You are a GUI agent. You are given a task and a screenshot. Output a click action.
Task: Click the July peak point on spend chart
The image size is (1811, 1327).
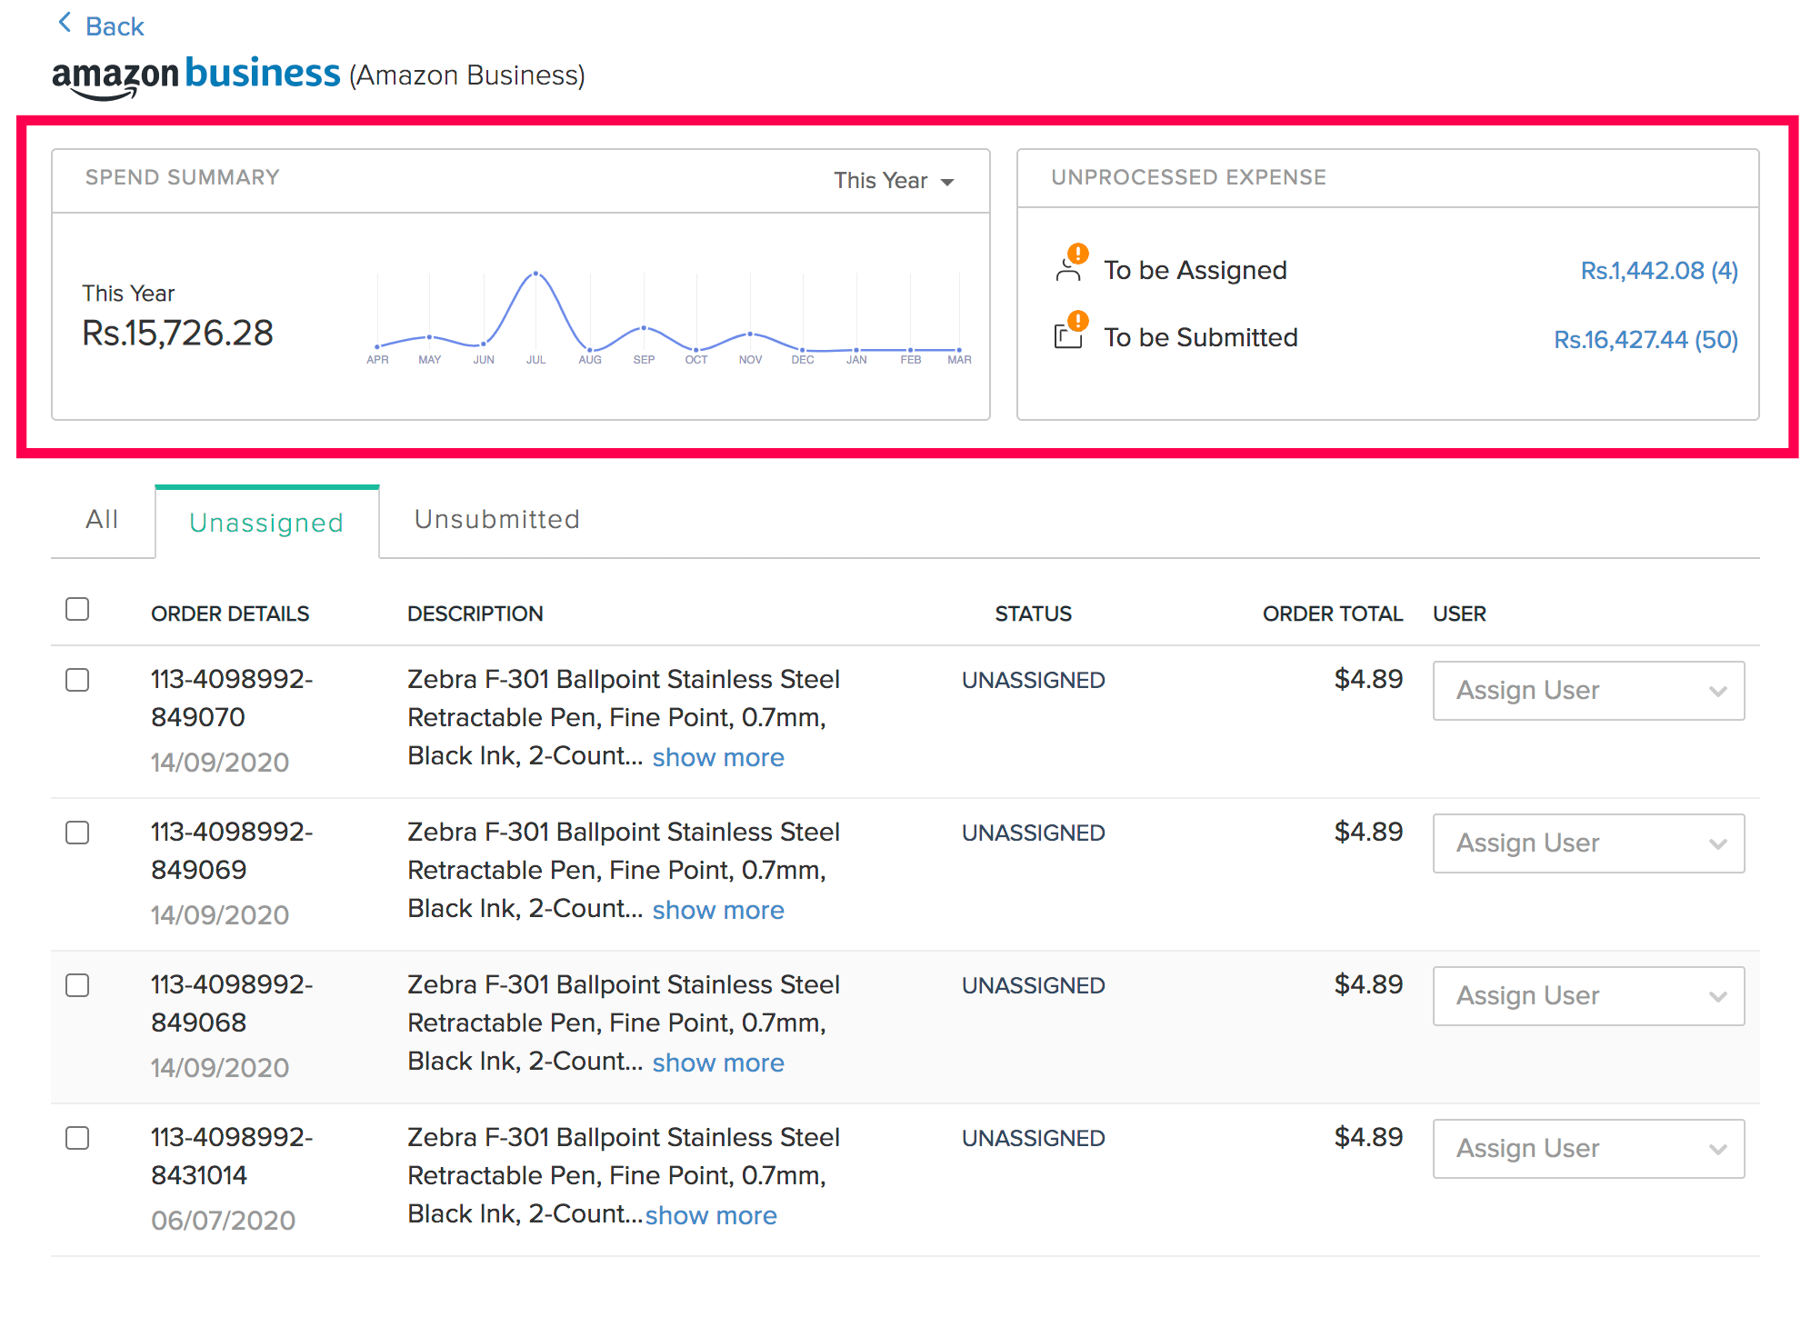(535, 274)
